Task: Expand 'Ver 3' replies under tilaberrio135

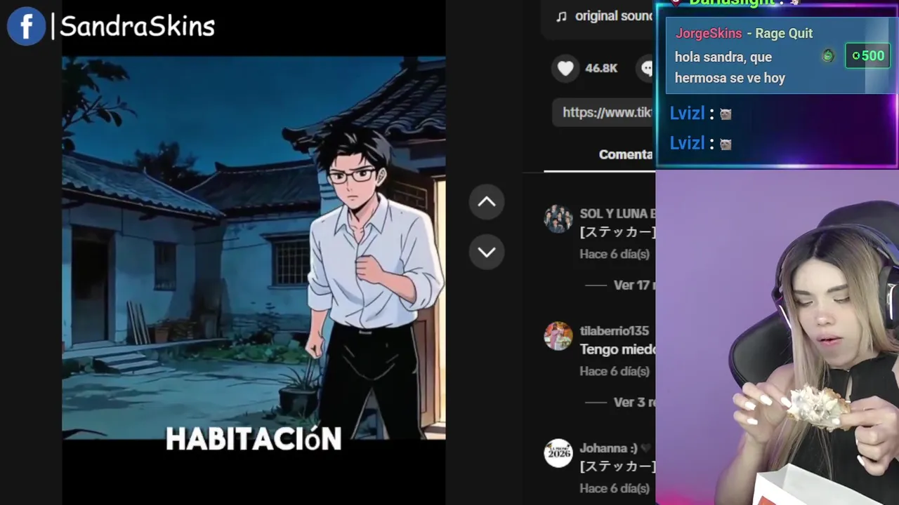Action: [634, 402]
